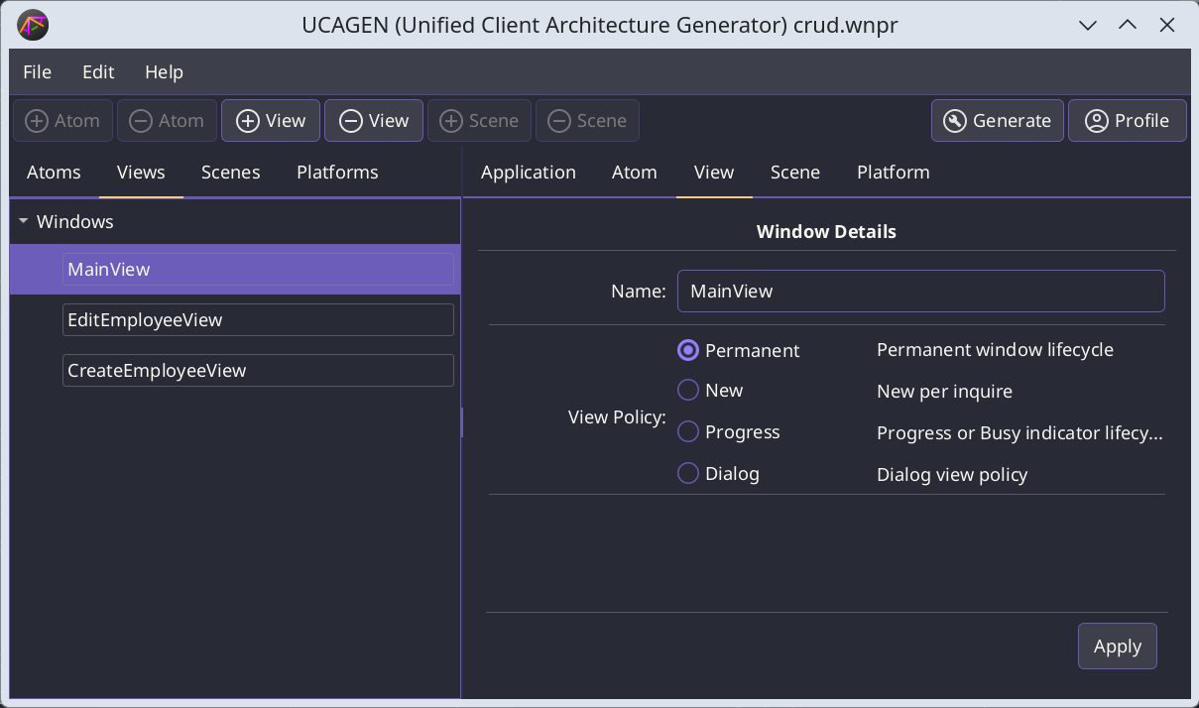Select the Progress view policy radio
1199x708 pixels.
click(x=688, y=432)
